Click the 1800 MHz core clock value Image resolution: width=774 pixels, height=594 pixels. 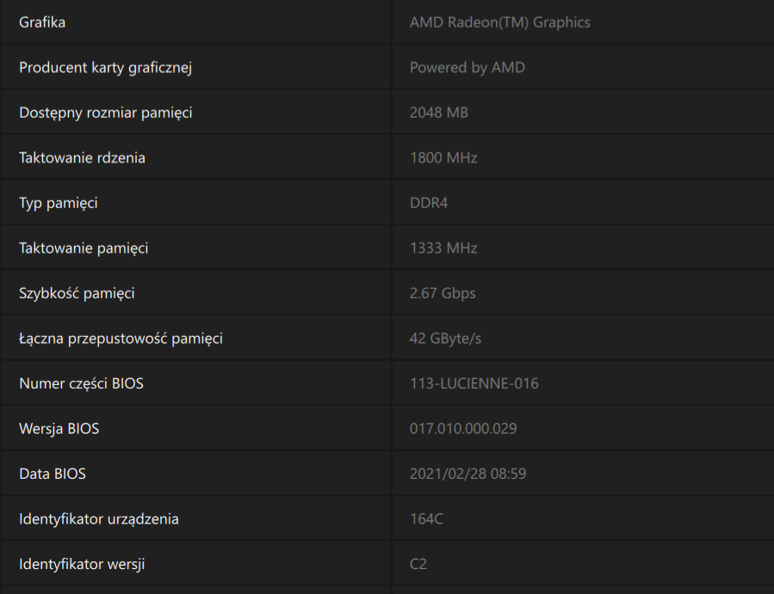point(443,158)
